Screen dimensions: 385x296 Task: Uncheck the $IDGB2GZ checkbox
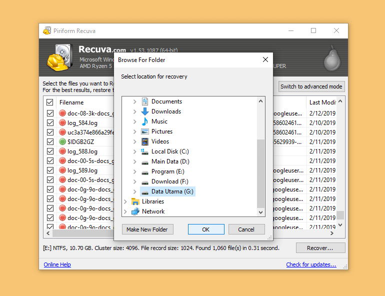click(x=50, y=141)
